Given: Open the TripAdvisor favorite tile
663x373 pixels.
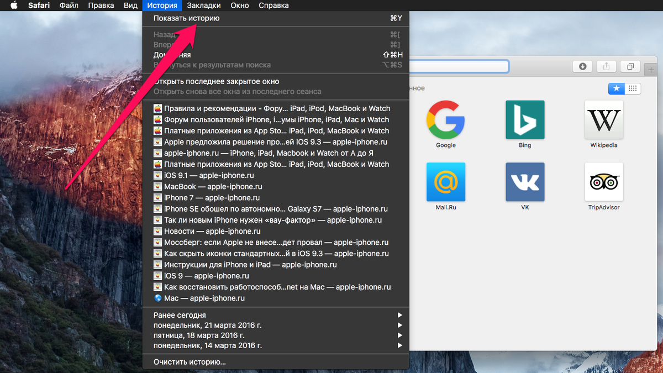Looking at the screenshot, I should (604, 182).
